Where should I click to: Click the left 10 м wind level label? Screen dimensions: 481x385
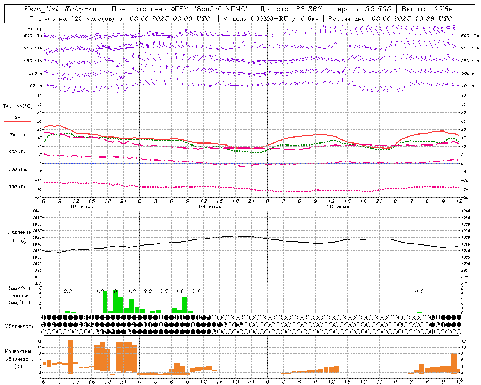click(x=36, y=86)
